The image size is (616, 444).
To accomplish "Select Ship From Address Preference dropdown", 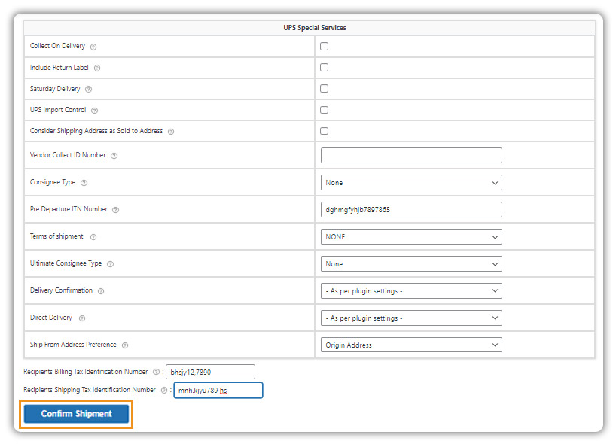I will pyautogui.click(x=411, y=345).
